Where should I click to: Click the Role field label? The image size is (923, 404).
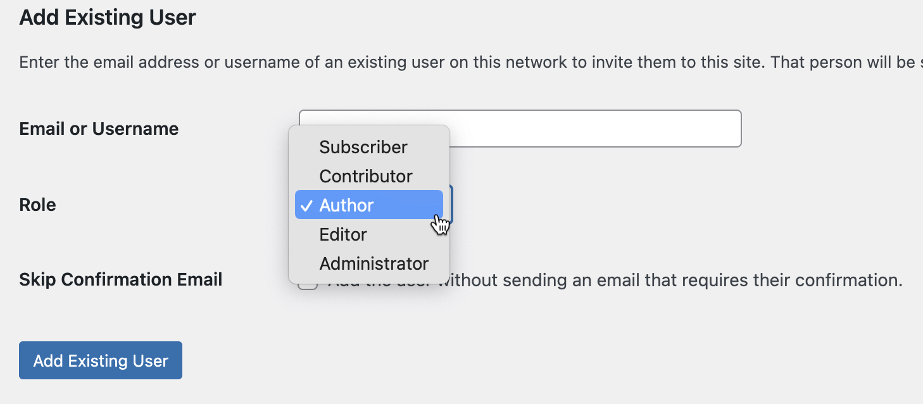tap(38, 205)
